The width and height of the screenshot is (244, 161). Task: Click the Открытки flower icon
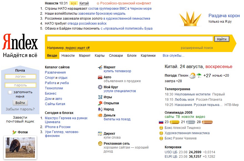click(x=100, y=103)
